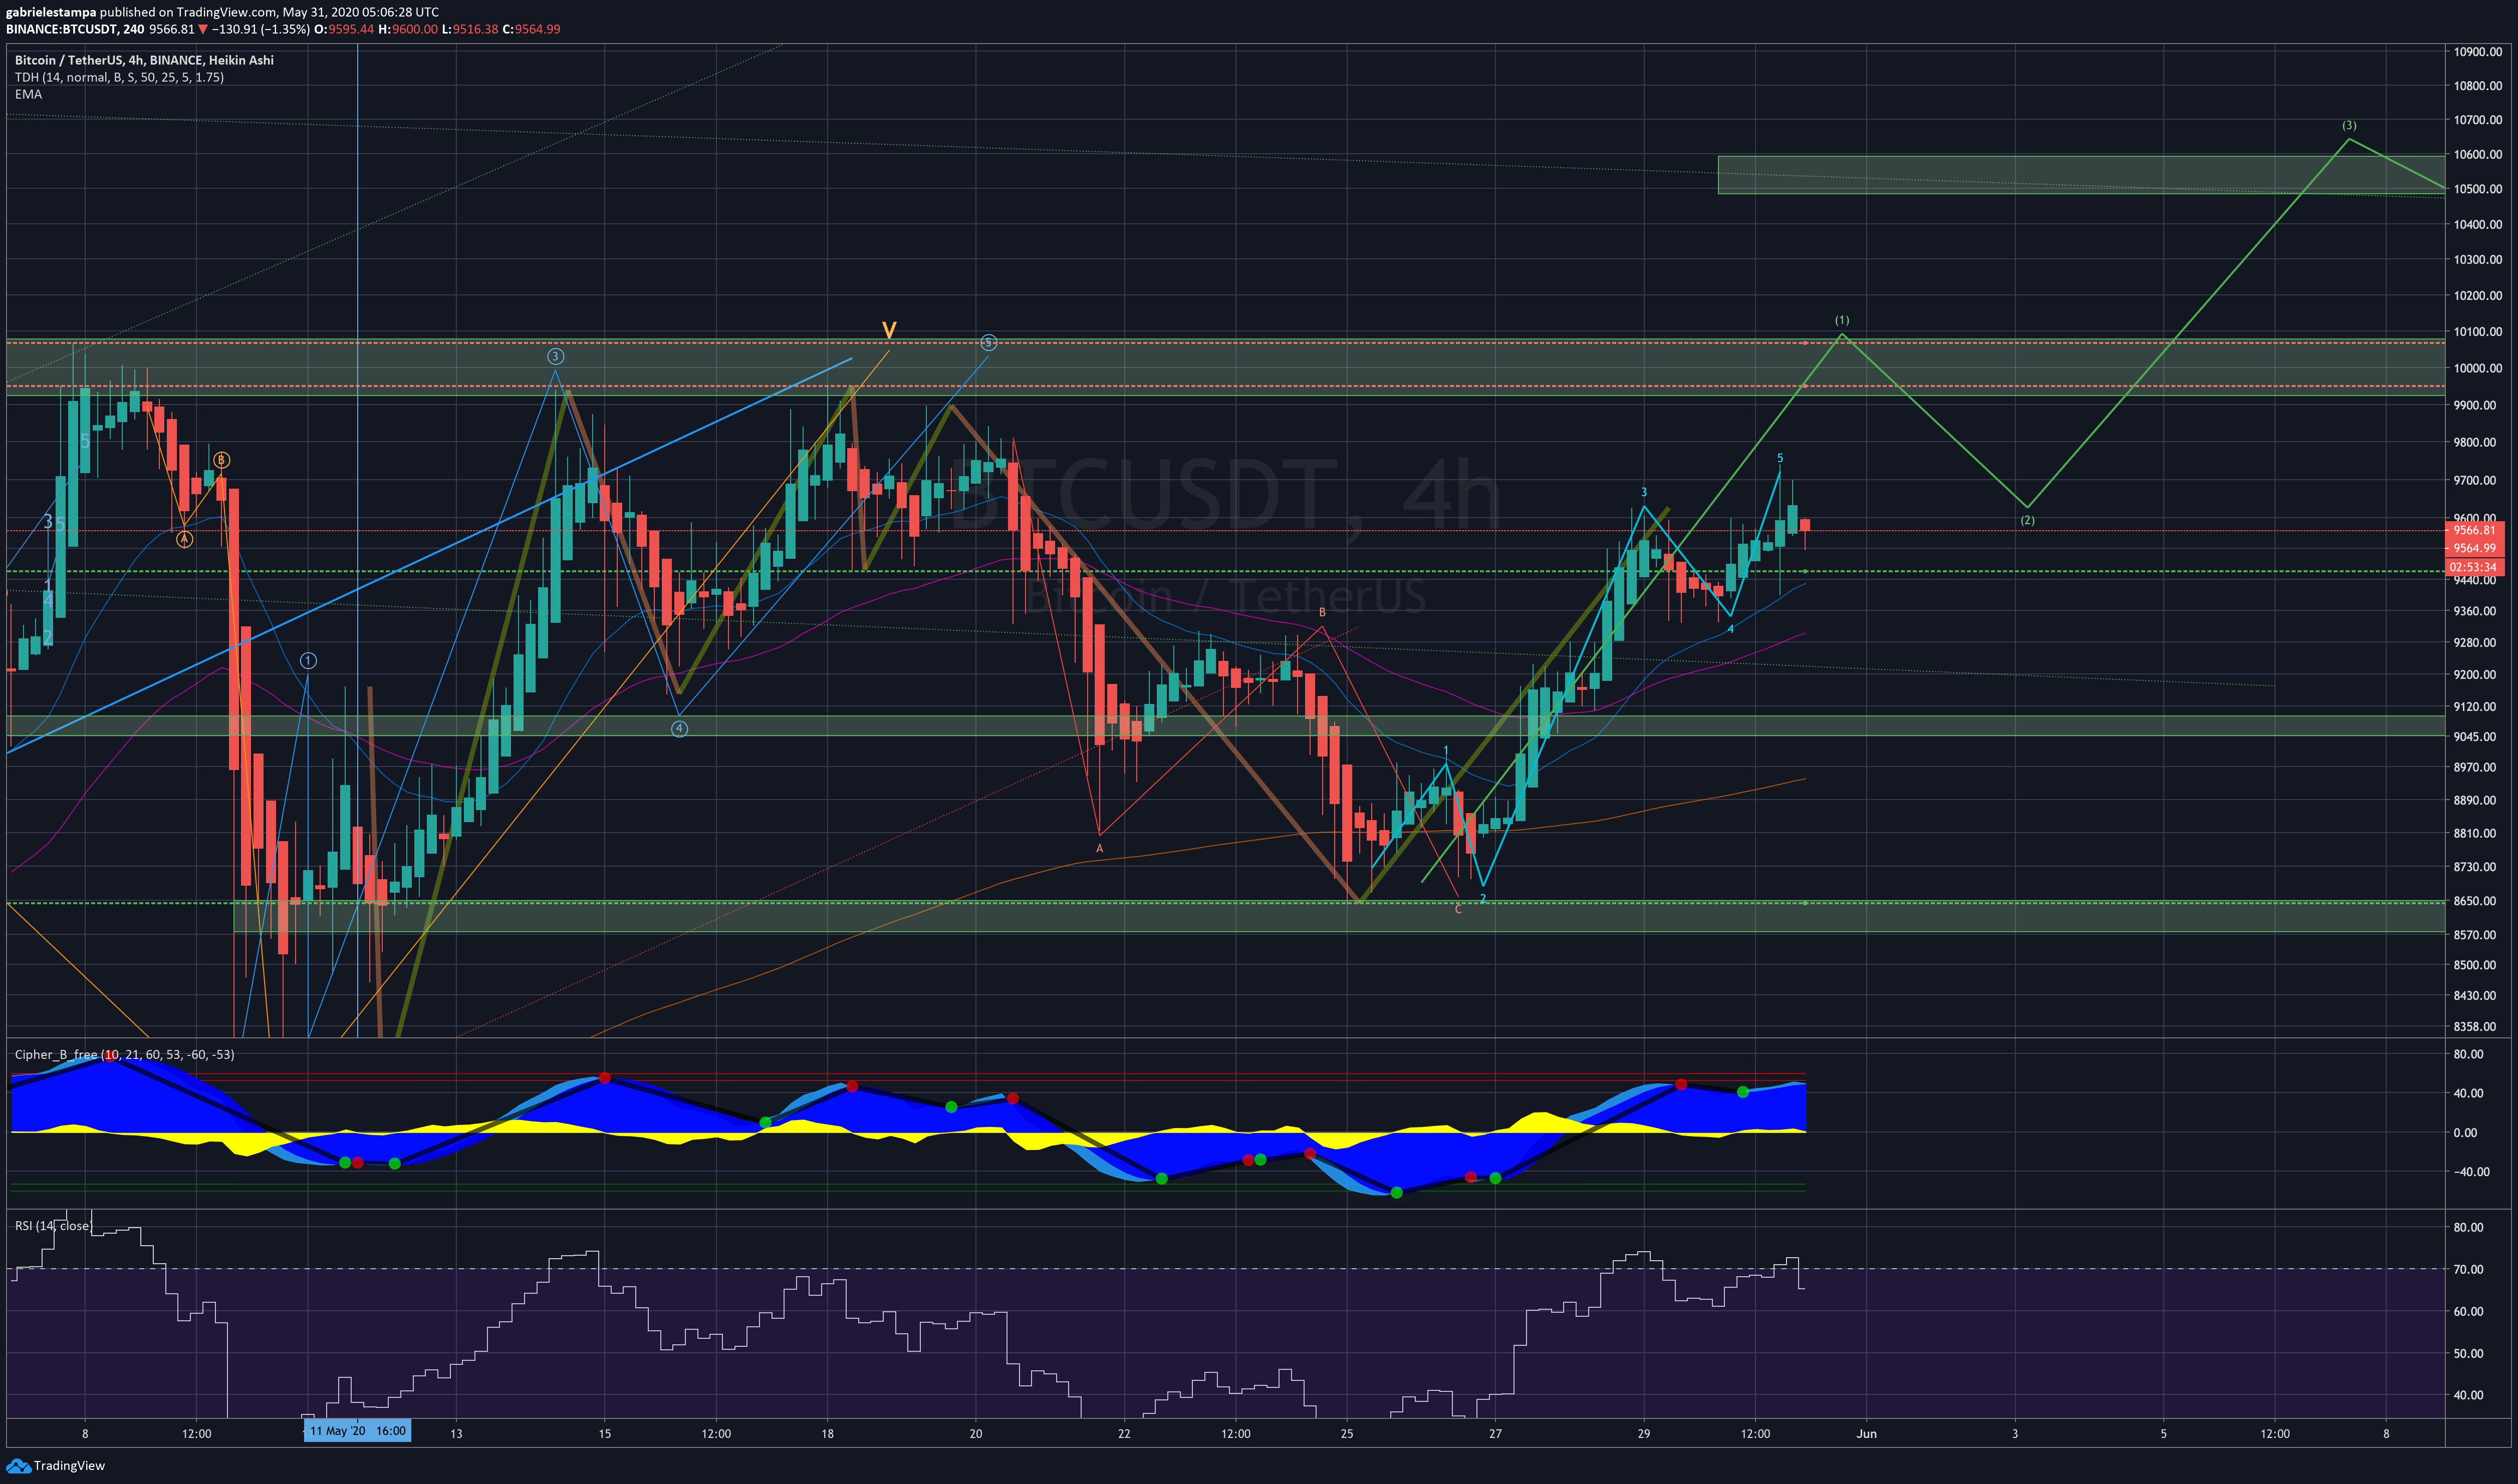2518x1484 pixels.
Task: Click the TradingView cloud logo icon
Action: (18, 1466)
